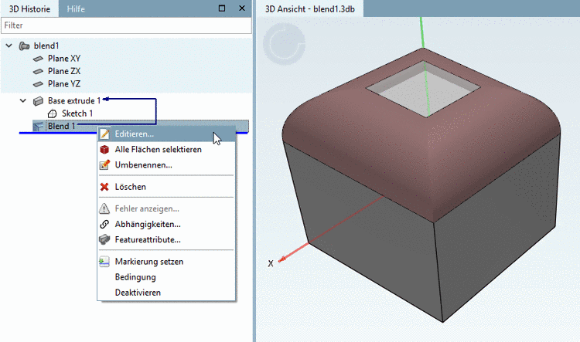
Task: Click the Base extrude 1 box icon
Action: pos(38,101)
